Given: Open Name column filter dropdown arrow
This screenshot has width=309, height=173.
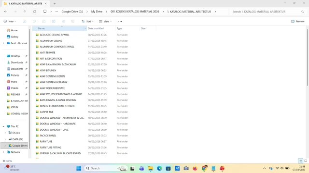Looking at the screenshot, I should click(x=85, y=28).
